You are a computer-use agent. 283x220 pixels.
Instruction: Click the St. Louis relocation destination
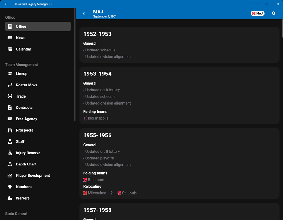pyautogui.click(x=129, y=193)
